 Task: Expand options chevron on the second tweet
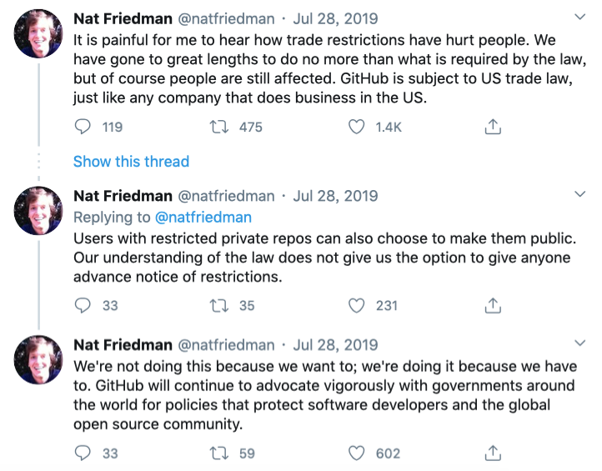581,195
